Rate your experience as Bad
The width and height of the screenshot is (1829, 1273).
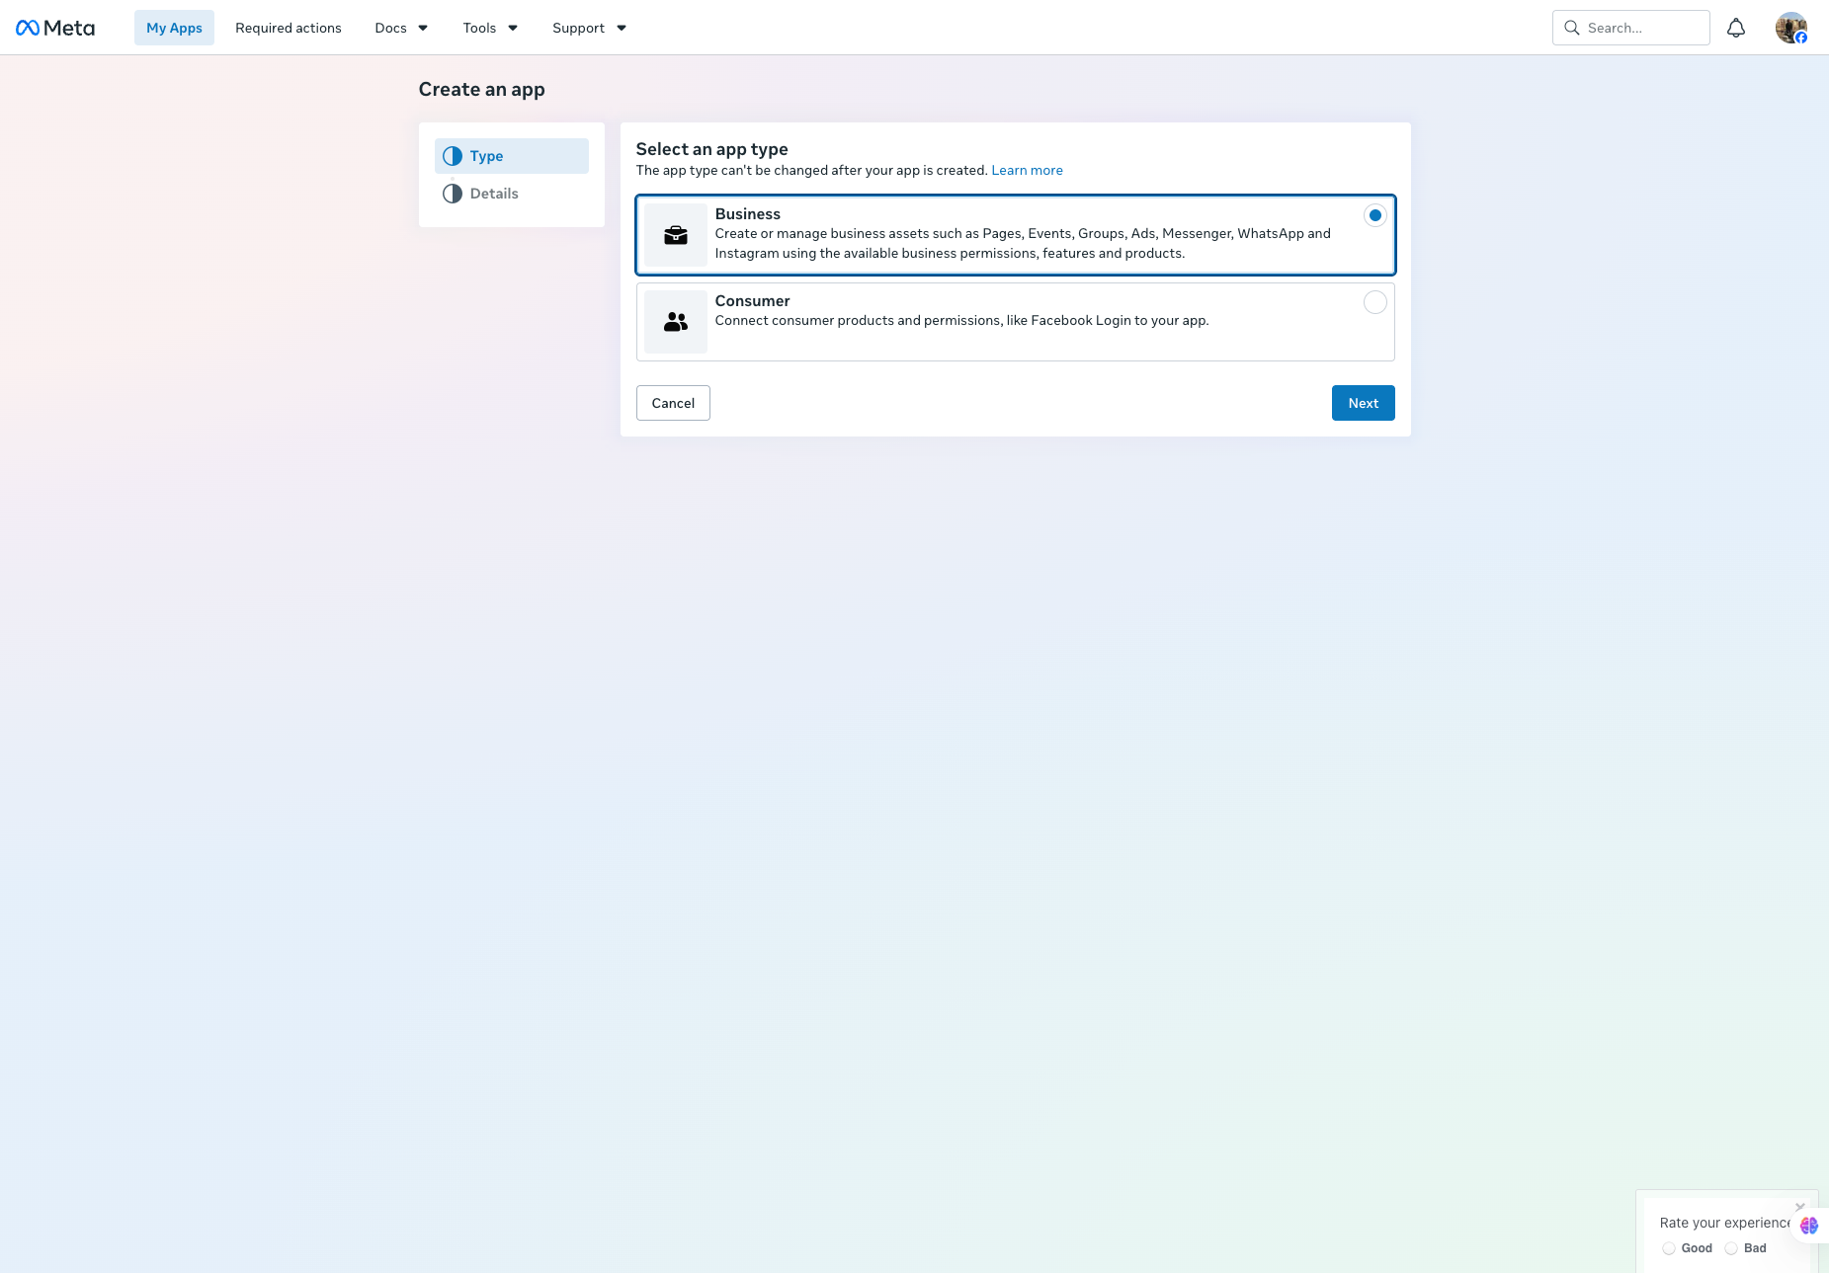point(1731,1248)
